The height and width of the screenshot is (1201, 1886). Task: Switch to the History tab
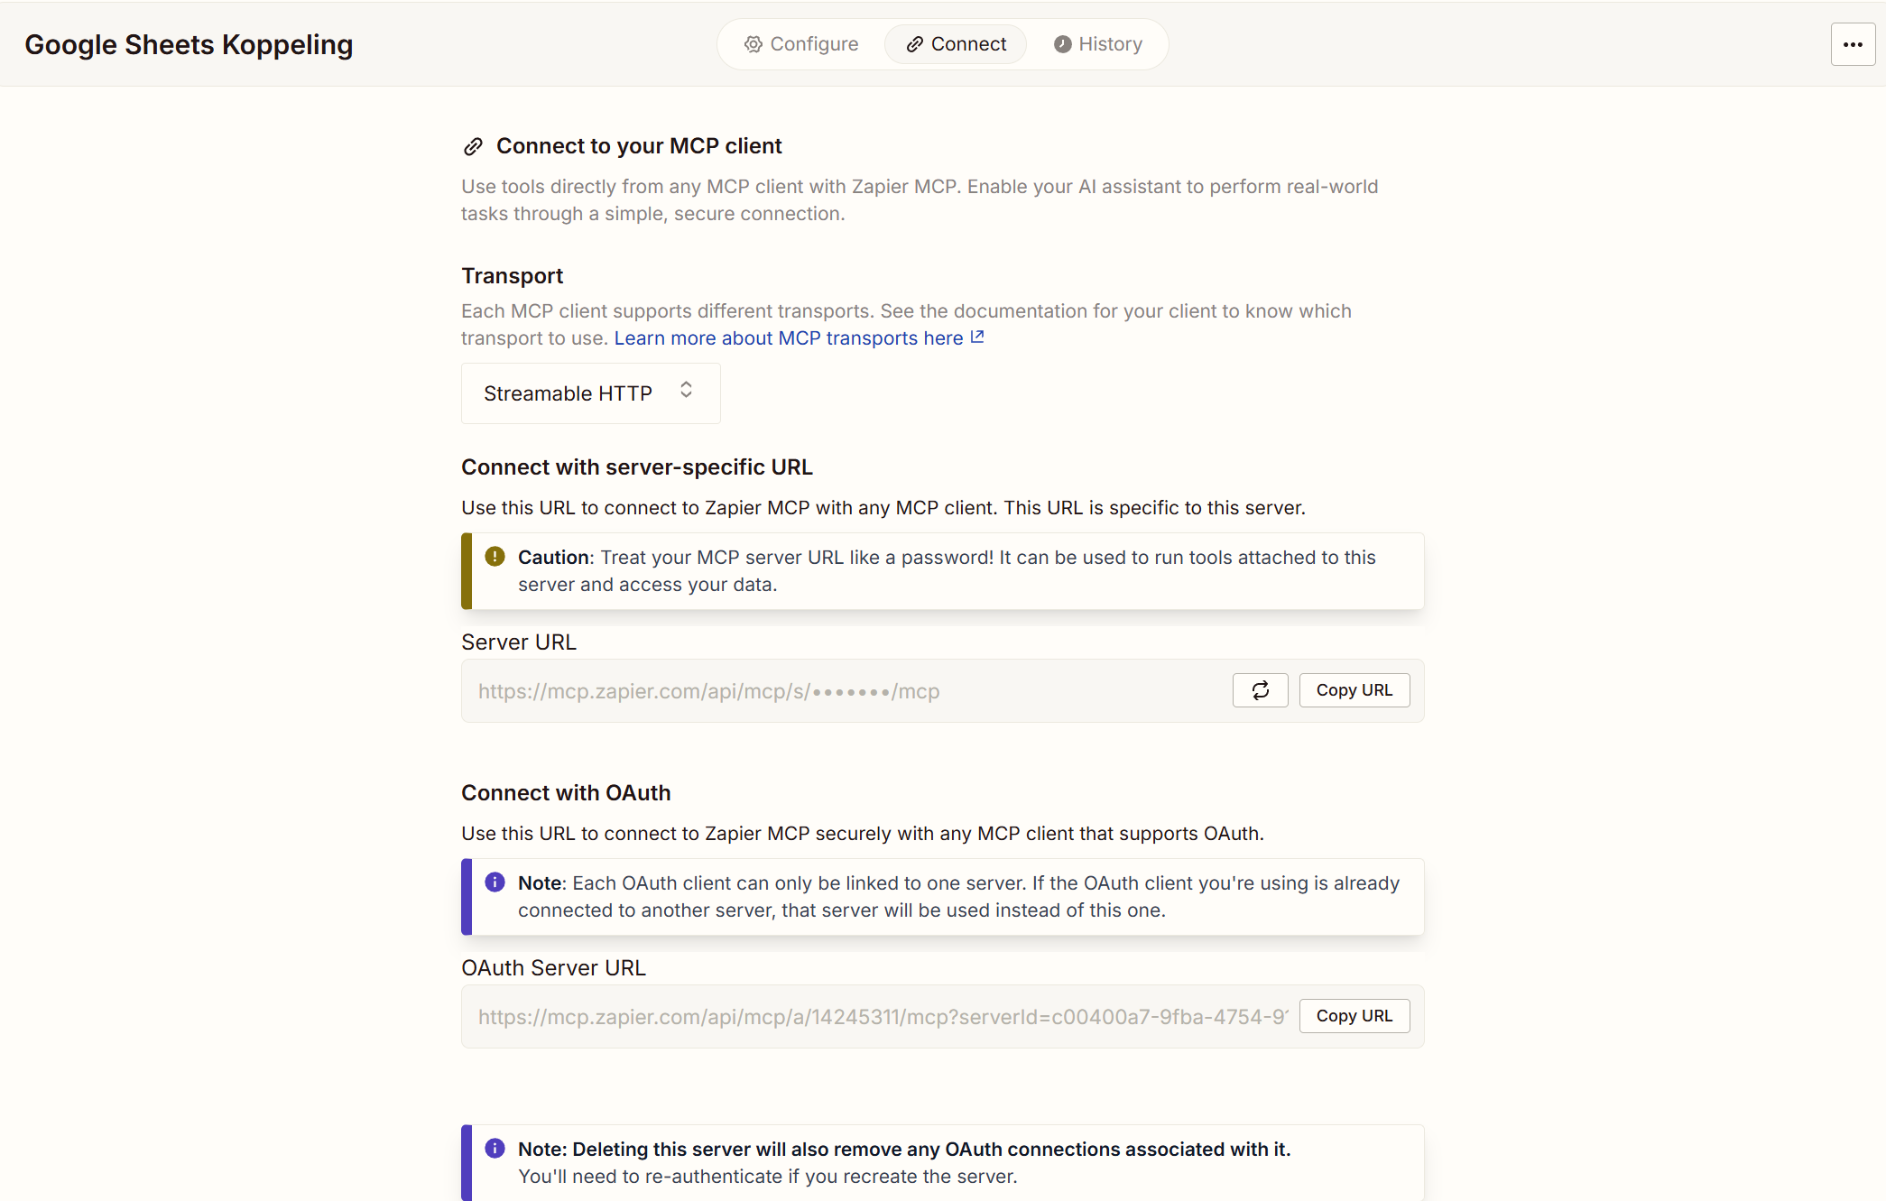click(1098, 44)
